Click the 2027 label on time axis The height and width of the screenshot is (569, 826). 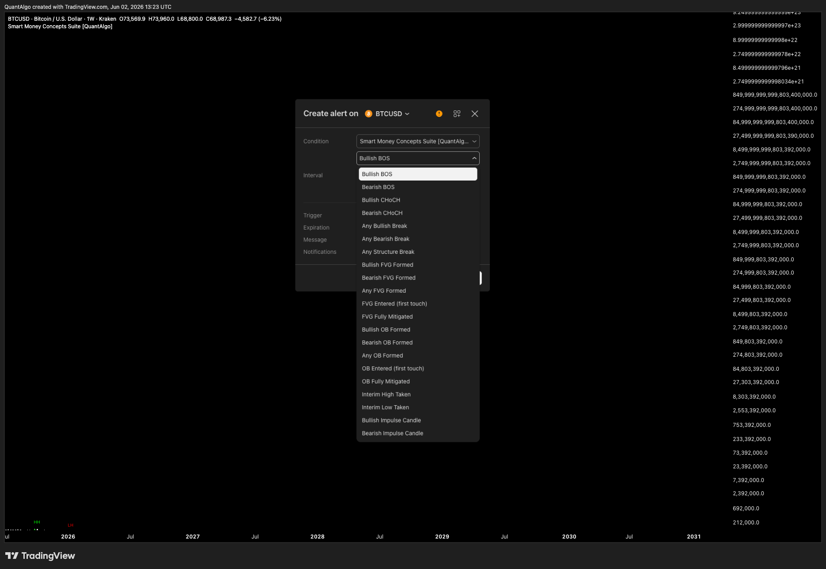pyautogui.click(x=193, y=537)
